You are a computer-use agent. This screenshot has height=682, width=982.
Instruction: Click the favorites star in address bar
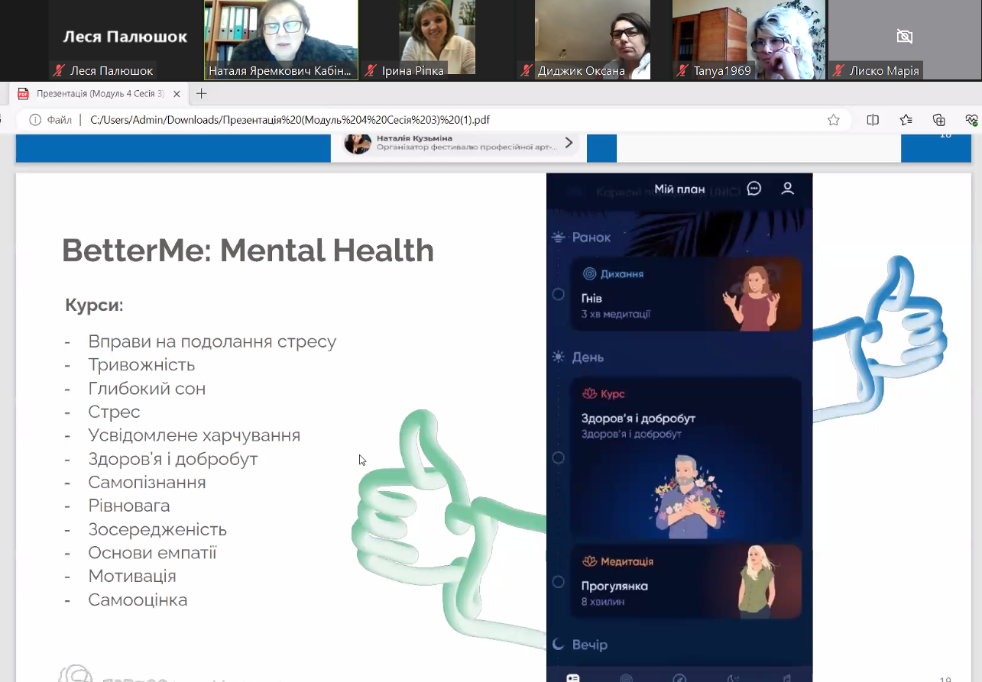[x=833, y=120]
